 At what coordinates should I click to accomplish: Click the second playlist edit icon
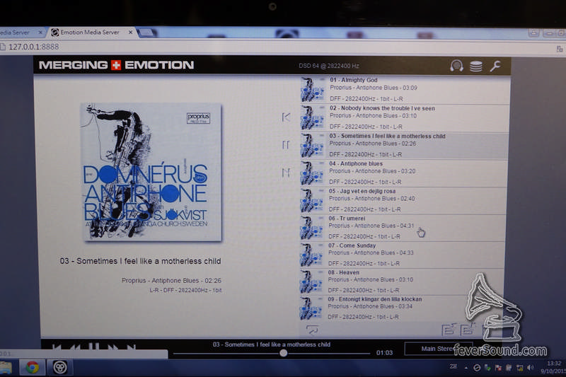click(468, 329)
